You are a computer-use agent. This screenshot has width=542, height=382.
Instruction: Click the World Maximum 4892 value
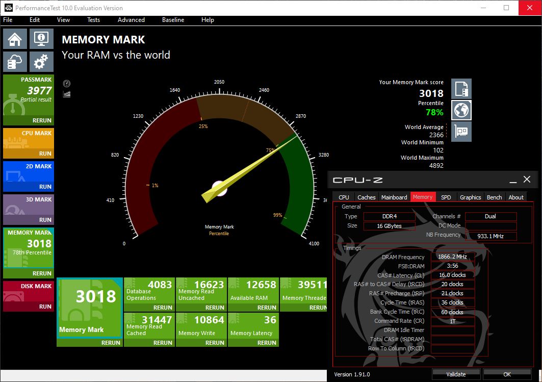(436, 166)
